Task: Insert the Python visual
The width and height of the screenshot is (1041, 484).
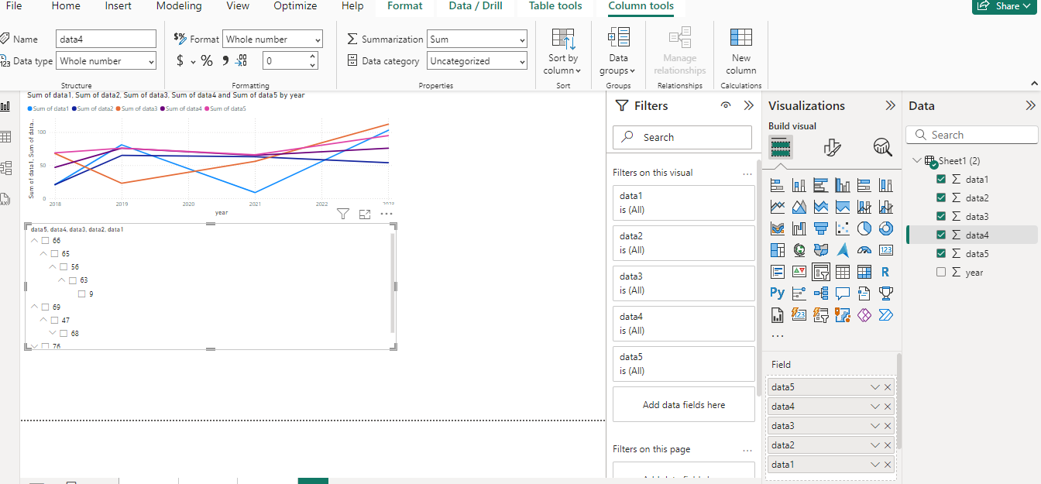Action: click(x=778, y=293)
